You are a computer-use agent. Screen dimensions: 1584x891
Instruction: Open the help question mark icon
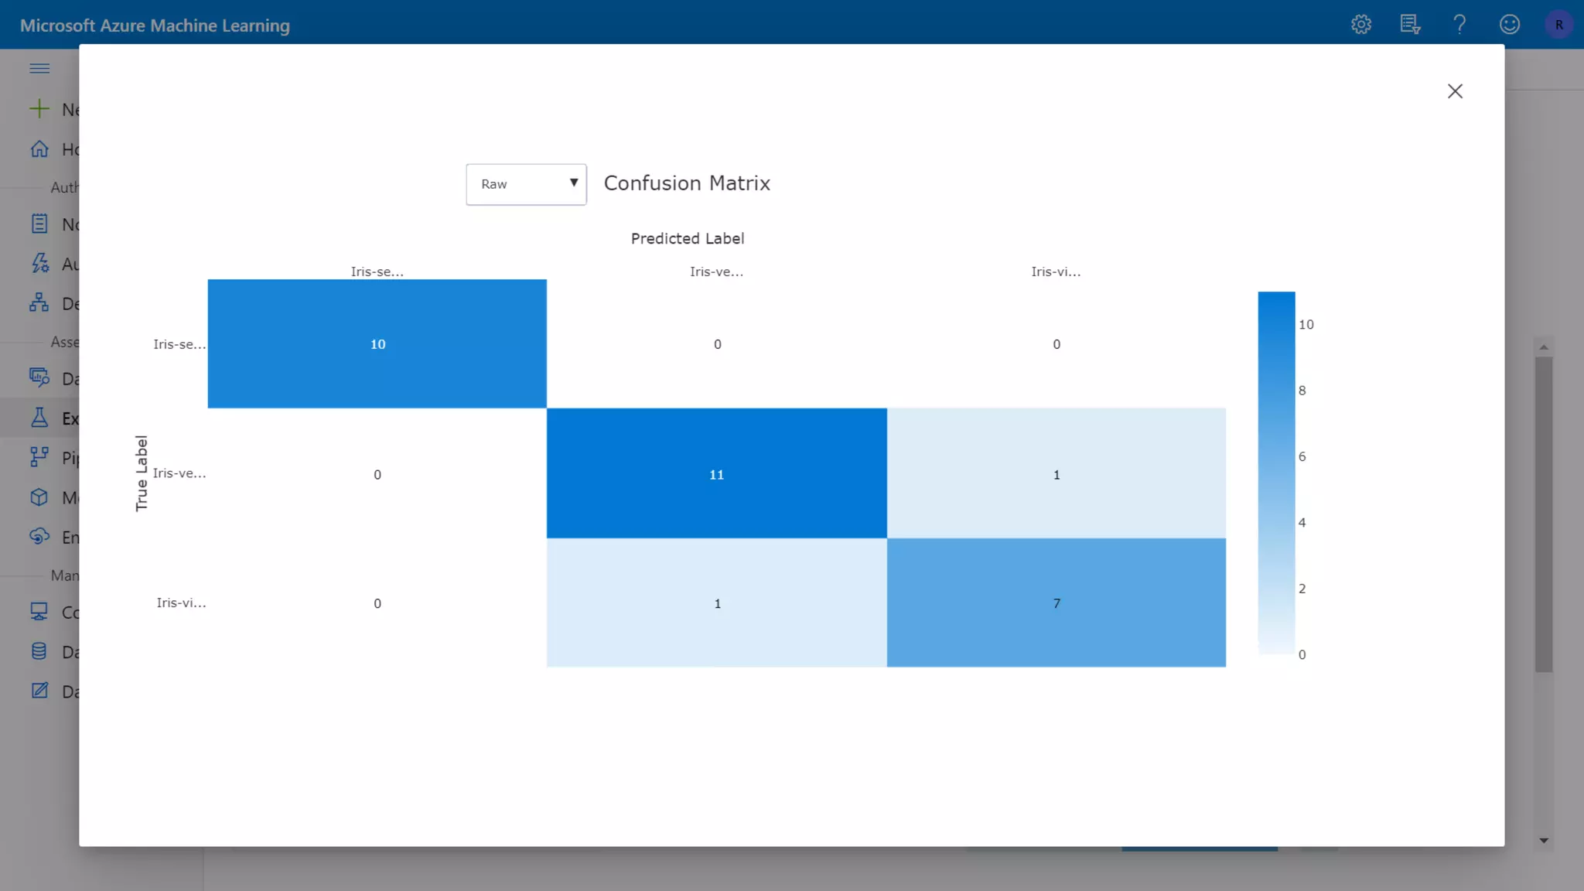[1459, 25]
